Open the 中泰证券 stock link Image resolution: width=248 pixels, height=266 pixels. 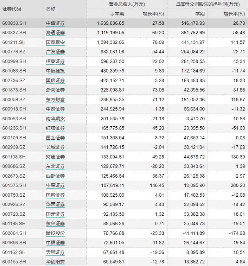[x=55, y=109]
